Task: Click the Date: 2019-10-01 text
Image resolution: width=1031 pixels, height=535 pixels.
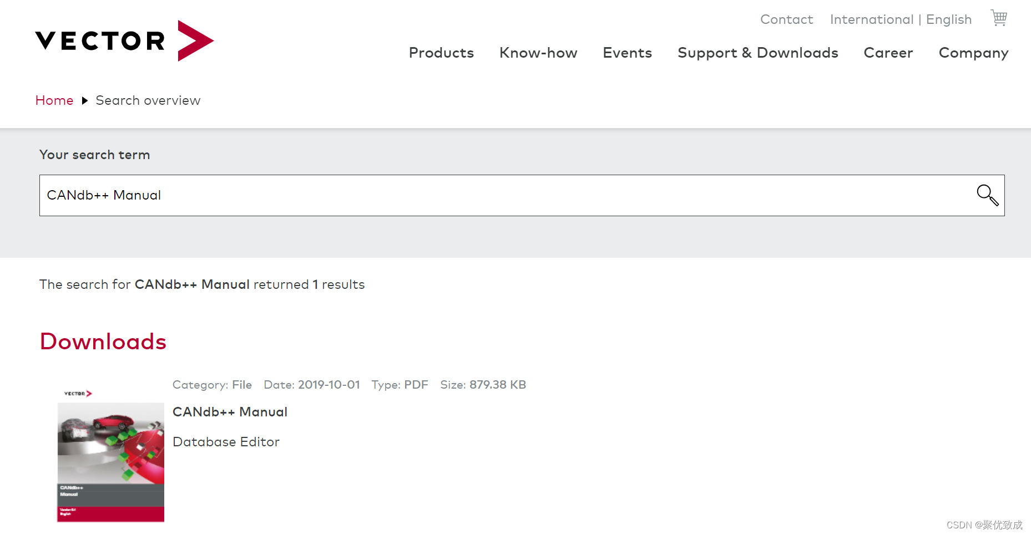Action: (x=312, y=385)
